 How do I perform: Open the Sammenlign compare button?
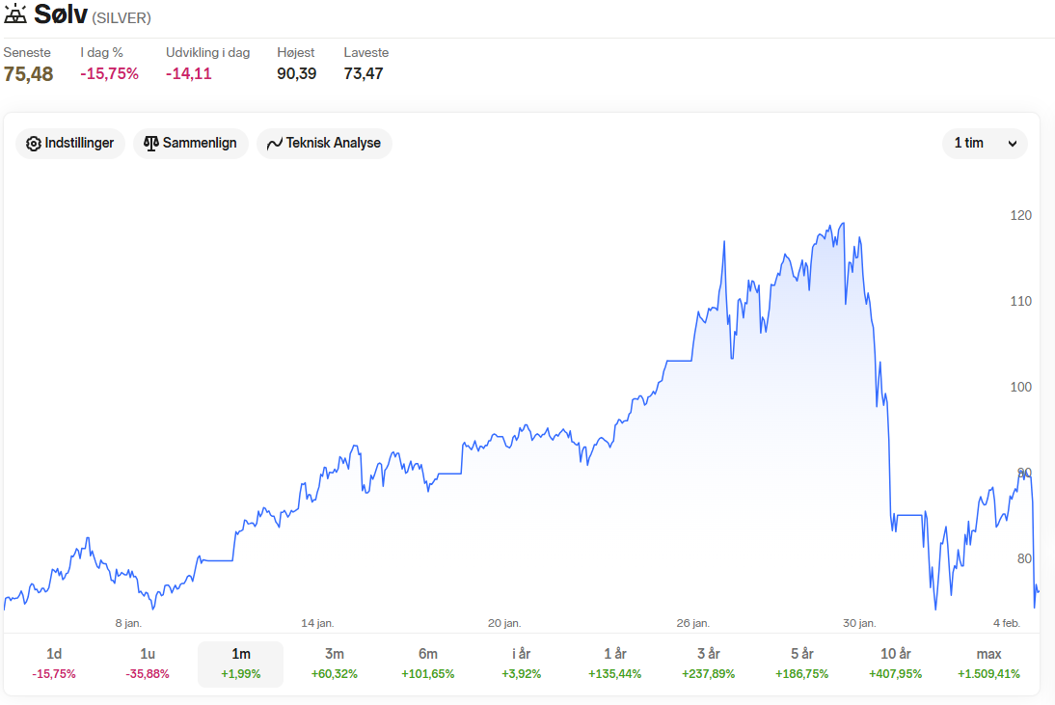click(190, 144)
